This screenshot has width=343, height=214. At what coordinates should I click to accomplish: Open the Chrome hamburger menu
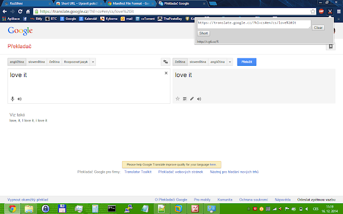point(339,11)
